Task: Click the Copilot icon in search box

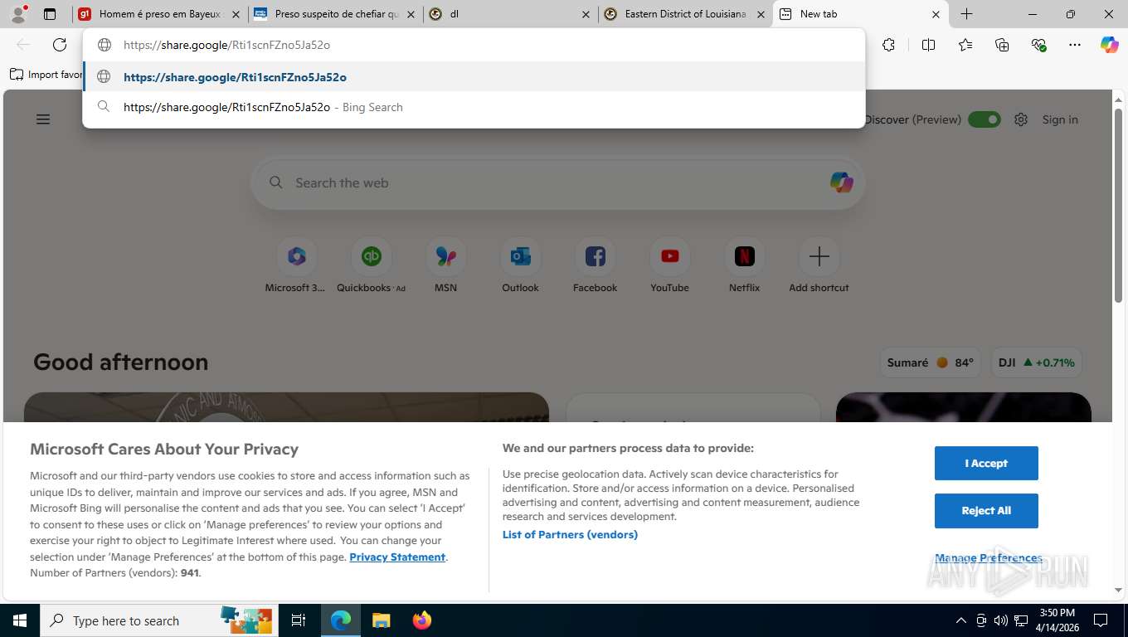Action: (841, 182)
